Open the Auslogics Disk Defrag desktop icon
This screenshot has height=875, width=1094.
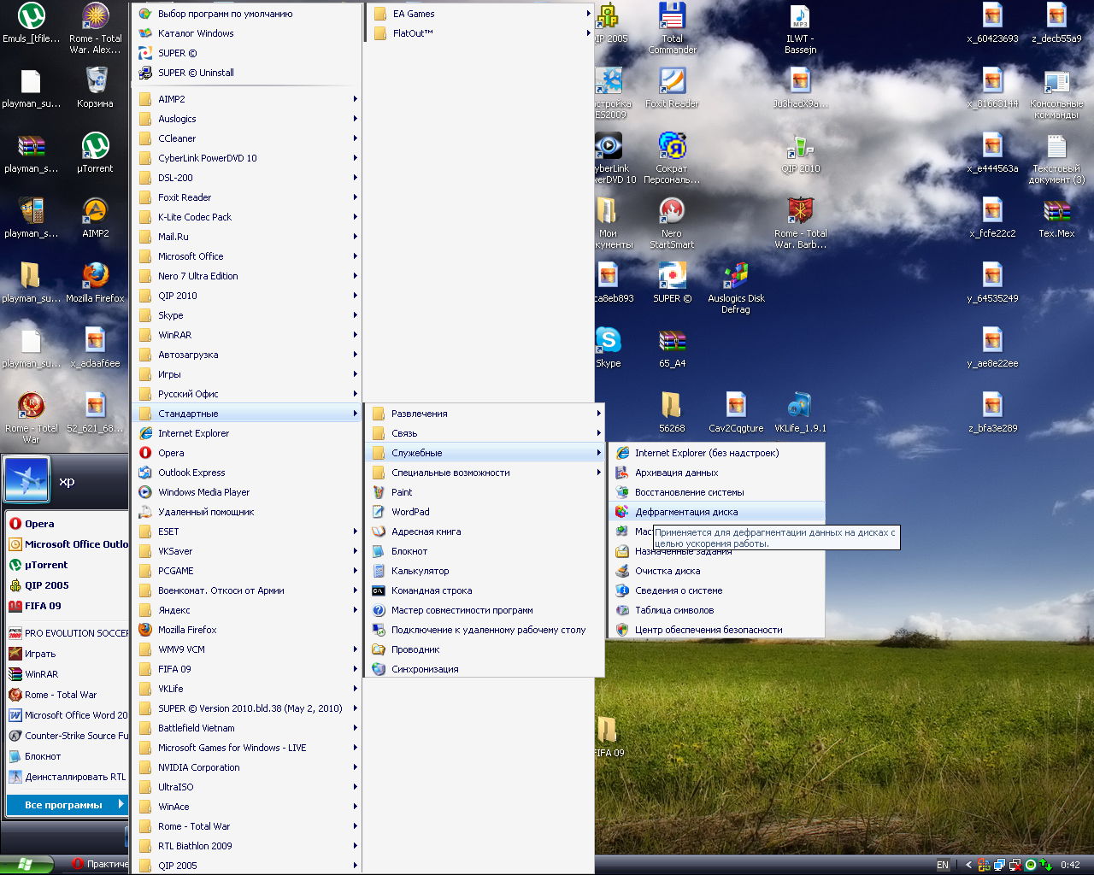[736, 288]
